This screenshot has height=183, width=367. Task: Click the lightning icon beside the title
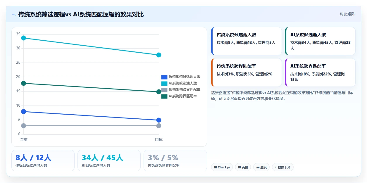coord(14,15)
